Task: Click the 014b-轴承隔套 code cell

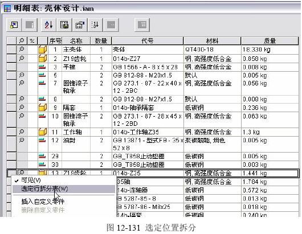Action: 148,108
